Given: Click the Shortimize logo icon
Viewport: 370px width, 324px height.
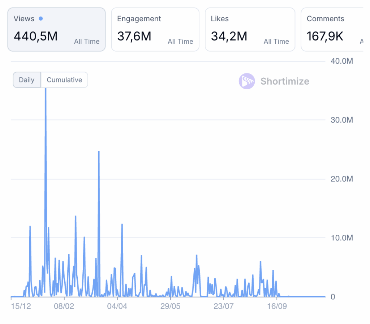Looking at the screenshot, I should [247, 81].
